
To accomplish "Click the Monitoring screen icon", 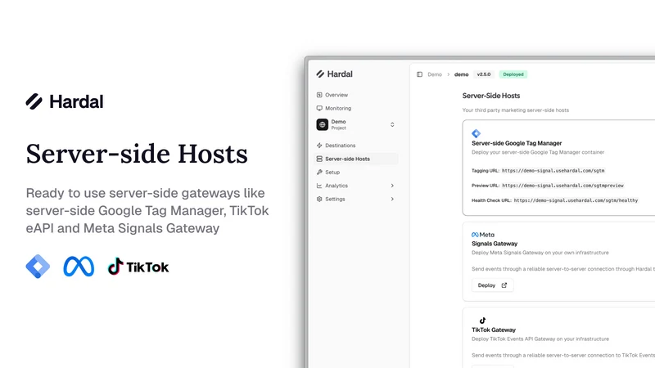I will click(319, 108).
